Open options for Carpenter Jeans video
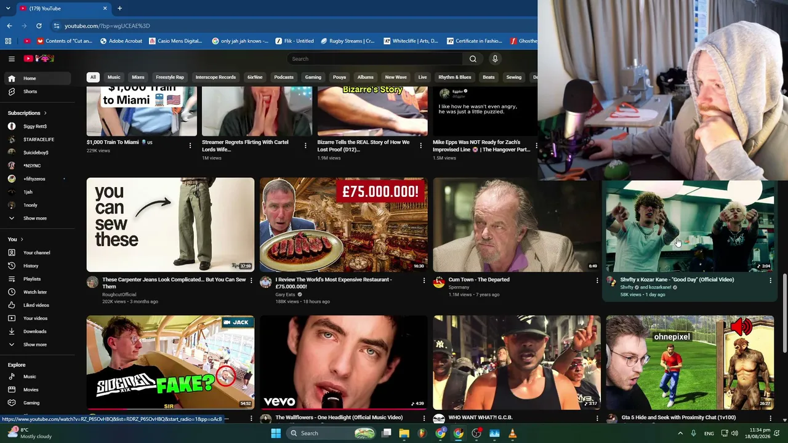Screen dimensions: 788x443 (x=251, y=281)
